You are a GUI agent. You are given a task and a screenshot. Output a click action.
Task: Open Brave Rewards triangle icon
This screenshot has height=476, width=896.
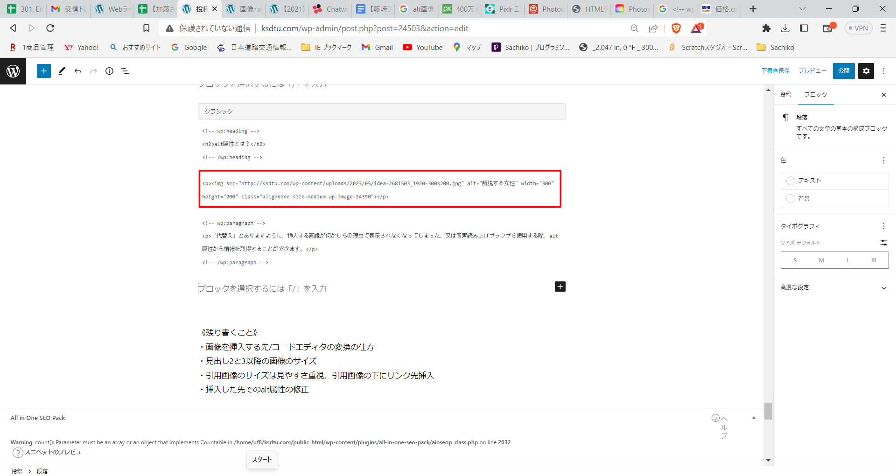coord(697,28)
